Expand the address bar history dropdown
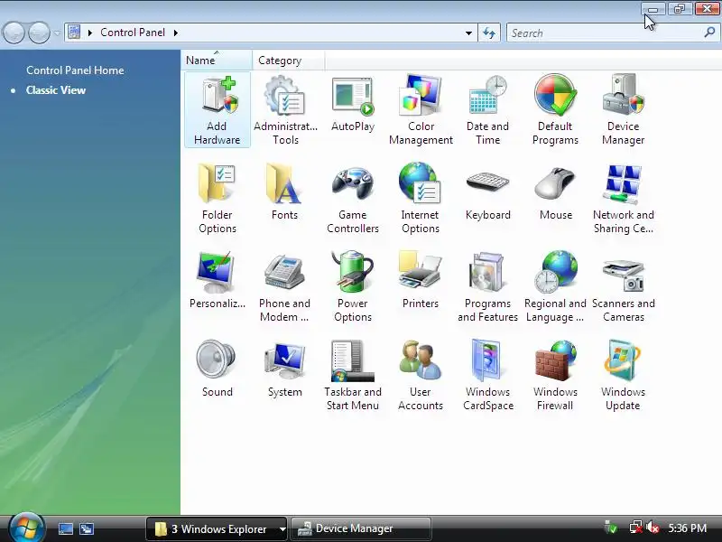Image resolution: width=722 pixels, height=542 pixels. point(468,33)
